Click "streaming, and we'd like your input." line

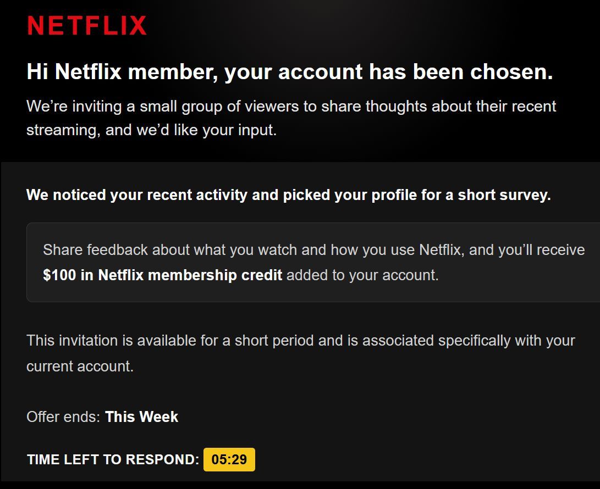[x=151, y=131]
